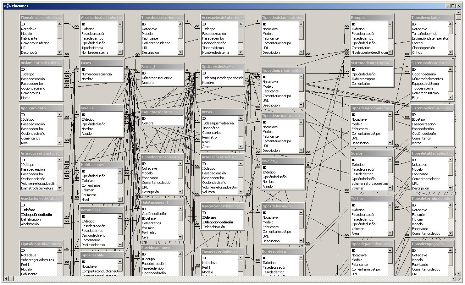Select the Nombre field in the Fases table
This screenshot has height=285, width=465.
[87, 79]
